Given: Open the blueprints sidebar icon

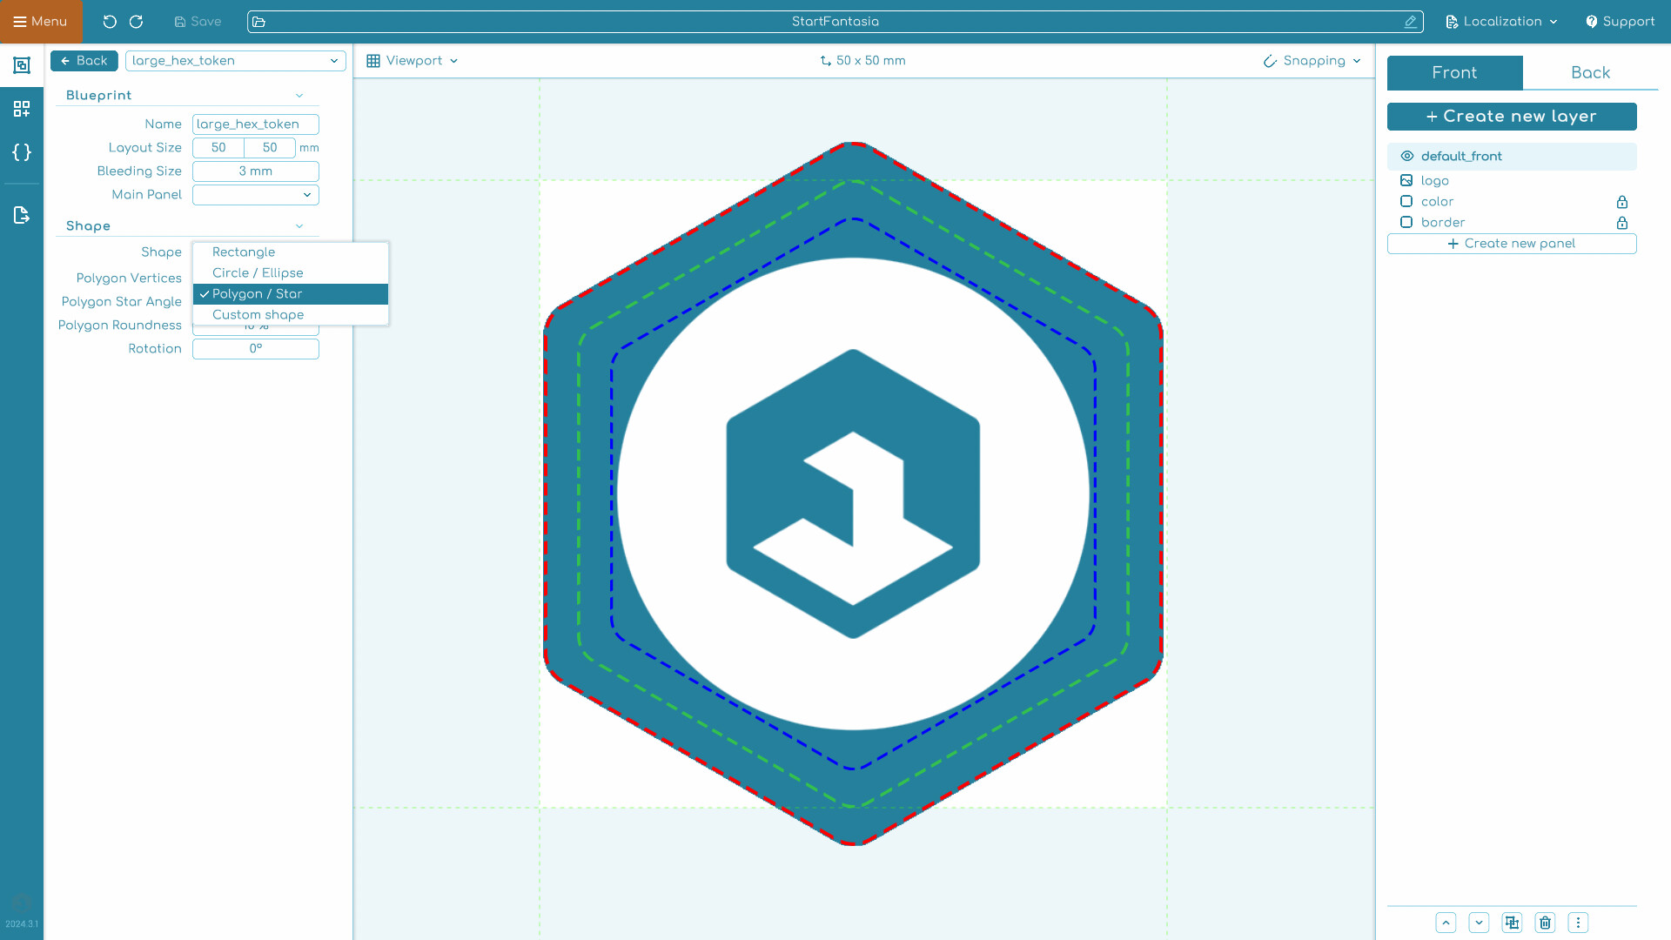Looking at the screenshot, I should pyautogui.click(x=22, y=65).
